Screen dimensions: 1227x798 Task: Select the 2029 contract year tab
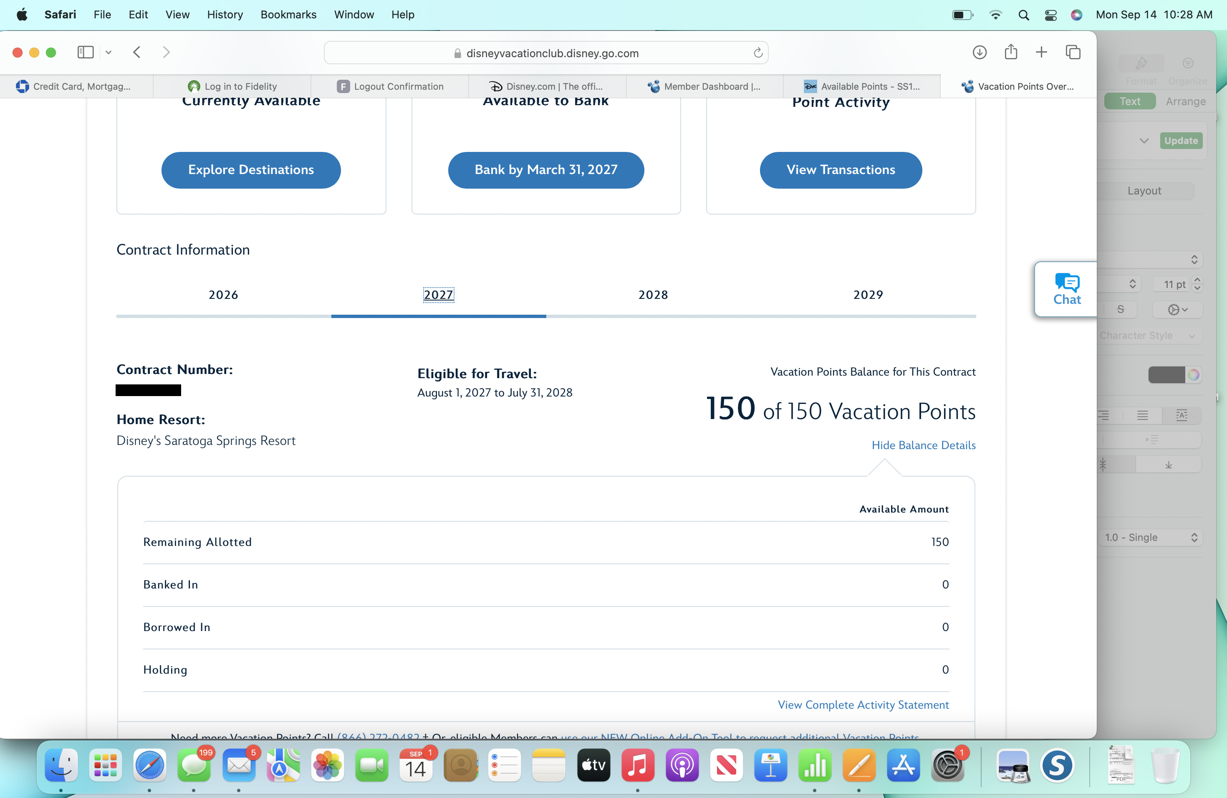pyautogui.click(x=868, y=295)
